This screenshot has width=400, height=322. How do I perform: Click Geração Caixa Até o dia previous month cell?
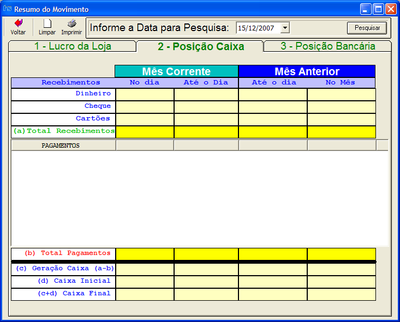coord(273,270)
